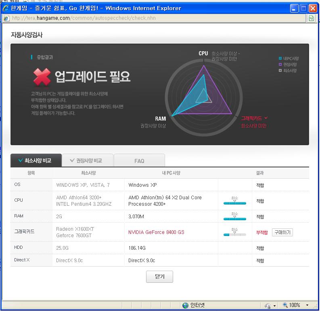Click the 내 PC 사양 column header
320x311 pixels.
pos(171,173)
